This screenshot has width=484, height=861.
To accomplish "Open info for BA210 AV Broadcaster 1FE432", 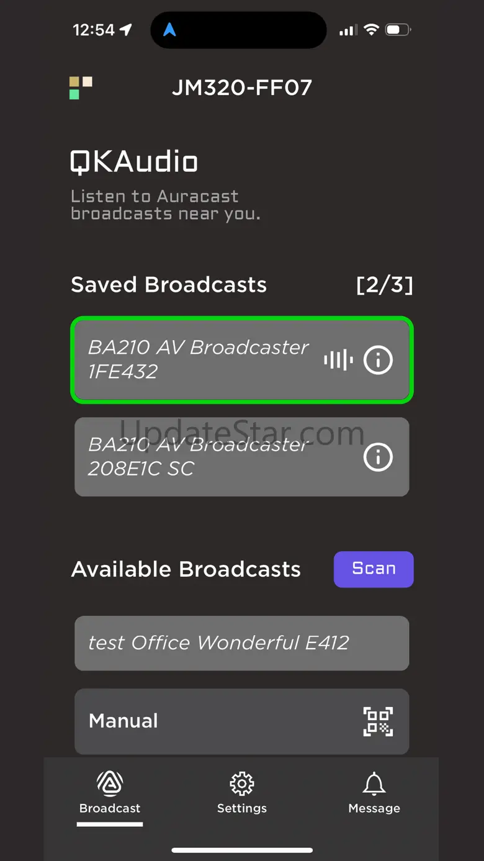I will 378,359.
